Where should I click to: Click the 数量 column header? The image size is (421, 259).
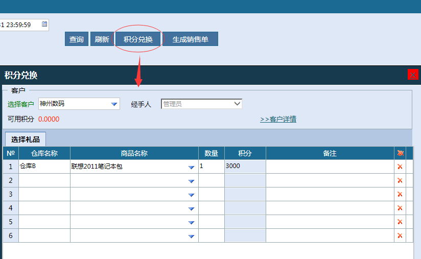coord(212,153)
